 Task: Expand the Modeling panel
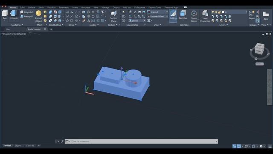click(x=17, y=25)
